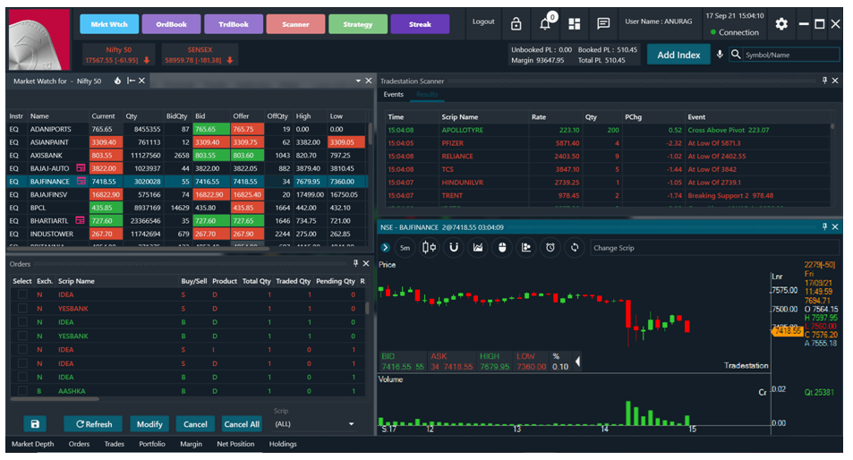Open the Scrip (ALL) filter dropdown
This screenshot has width=853, height=460.
(313, 424)
